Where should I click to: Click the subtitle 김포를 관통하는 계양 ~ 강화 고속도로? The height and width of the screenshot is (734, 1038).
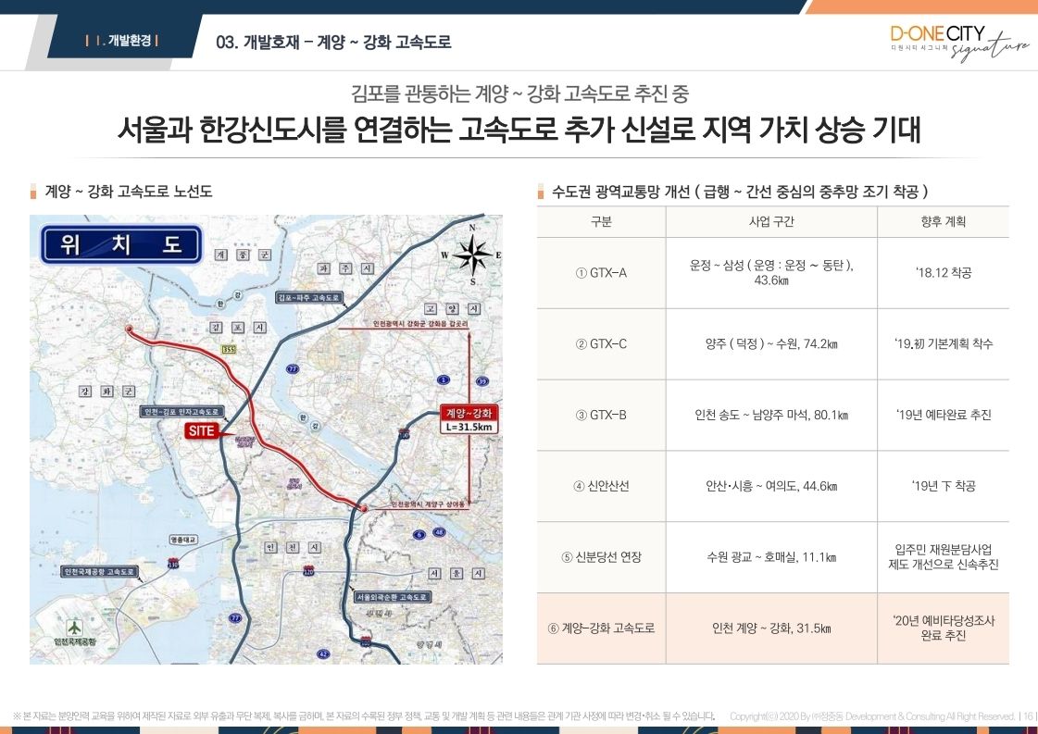pos(519,93)
